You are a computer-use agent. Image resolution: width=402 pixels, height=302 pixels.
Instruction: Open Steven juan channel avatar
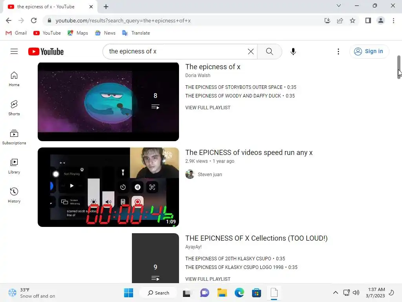190,174
